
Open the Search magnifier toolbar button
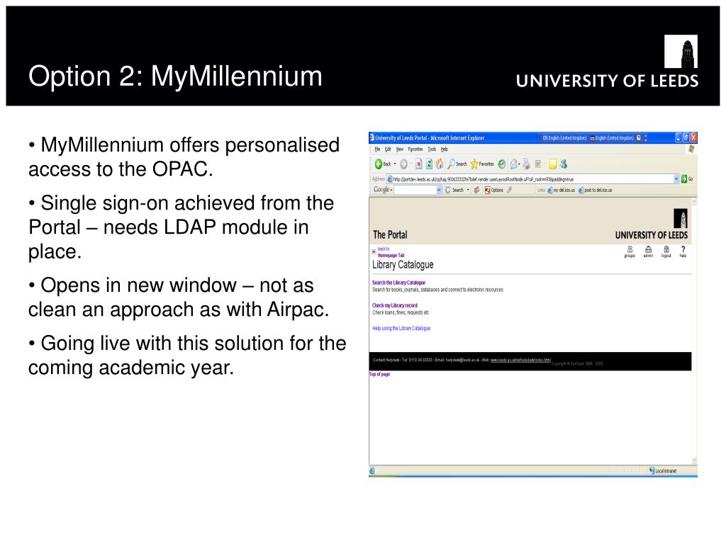tap(457, 164)
